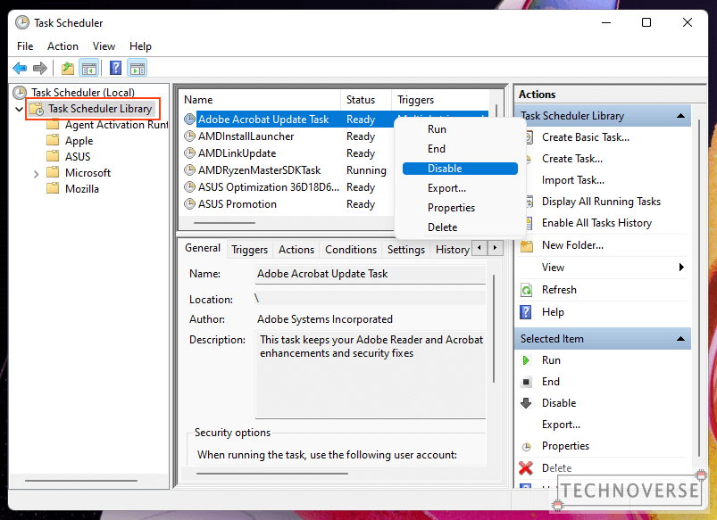The width and height of the screenshot is (717, 520).
Task: Switch to the Conditions tab
Action: click(351, 250)
